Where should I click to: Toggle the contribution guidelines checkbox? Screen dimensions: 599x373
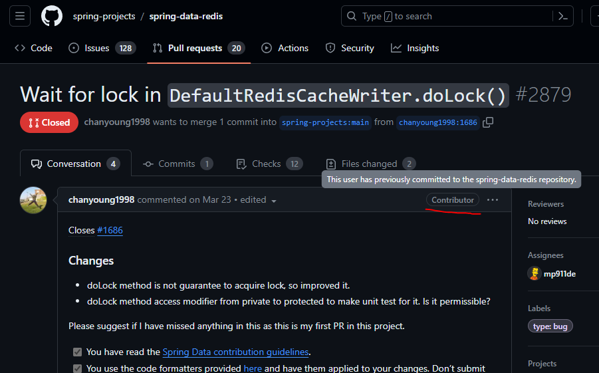pos(77,352)
